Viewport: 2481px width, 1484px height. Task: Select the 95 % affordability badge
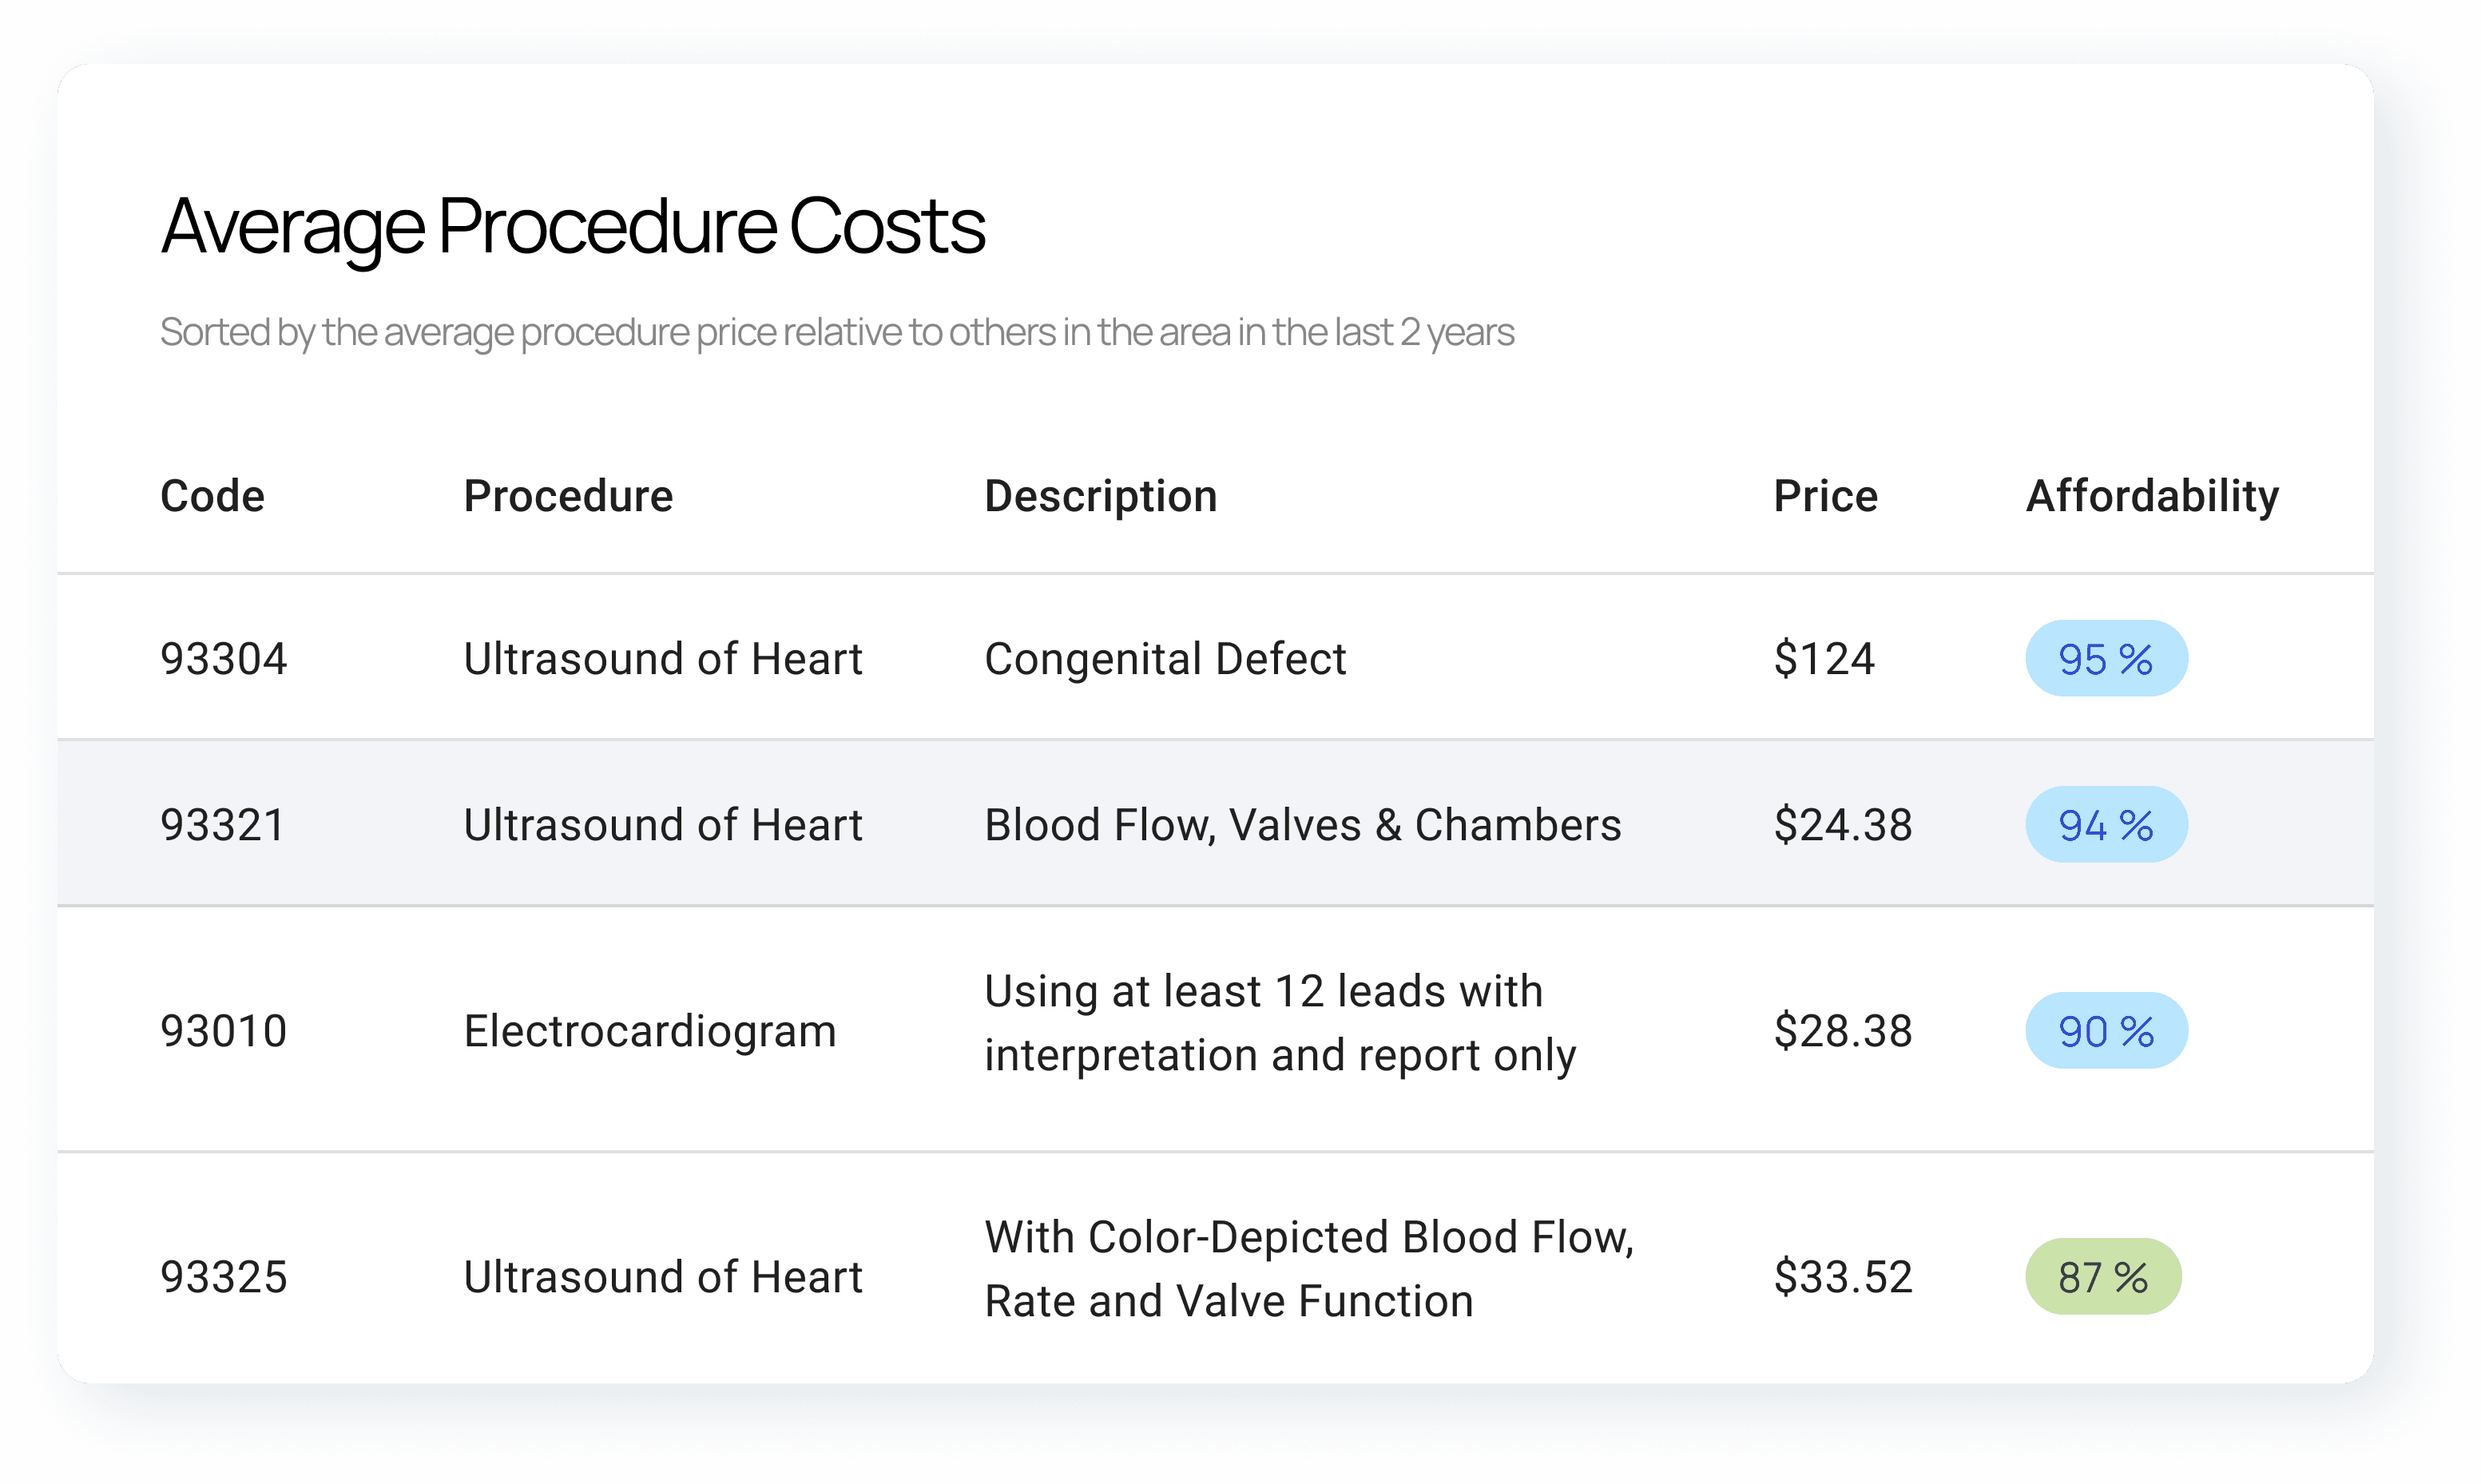[x=2106, y=658]
